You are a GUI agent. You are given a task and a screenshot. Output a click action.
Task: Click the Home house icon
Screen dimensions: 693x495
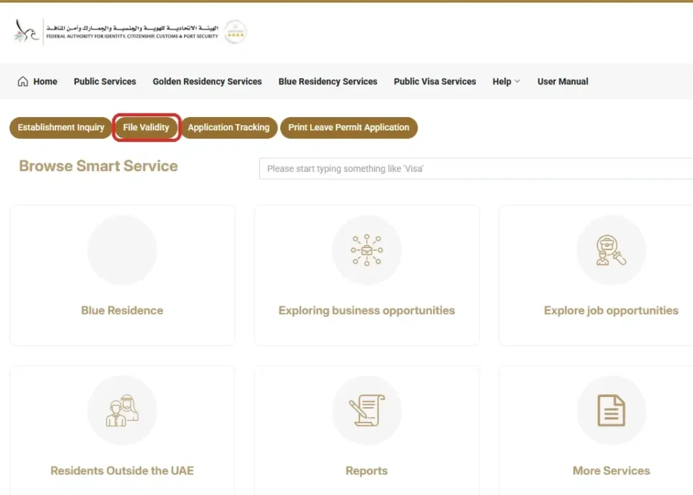click(x=23, y=81)
